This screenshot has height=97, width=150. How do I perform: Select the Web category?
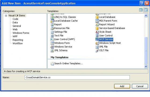pyautogui.click(x=15, y=29)
